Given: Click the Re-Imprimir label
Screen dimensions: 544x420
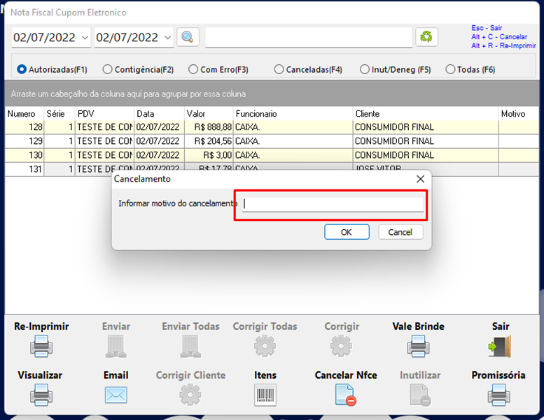Looking at the screenshot, I should pyautogui.click(x=41, y=326).
